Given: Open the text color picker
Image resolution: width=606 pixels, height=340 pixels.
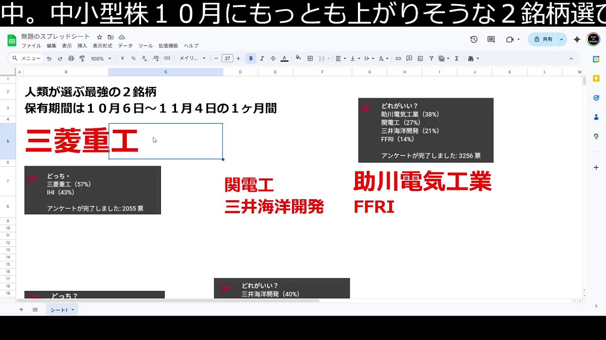Looking at the screenshot, I should [x=284, y=58].
